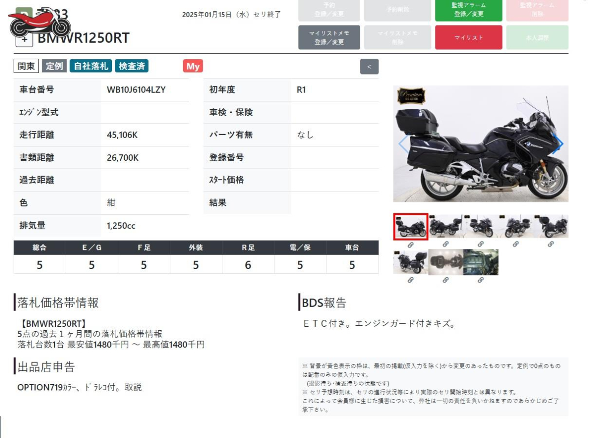589x438 pixels.
Task: Click the first-year value R1
Action: pyautogui.click(x=301, y=90)
